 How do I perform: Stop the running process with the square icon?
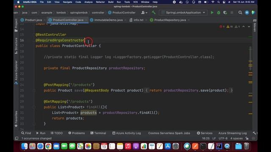[x=232, y=13]
